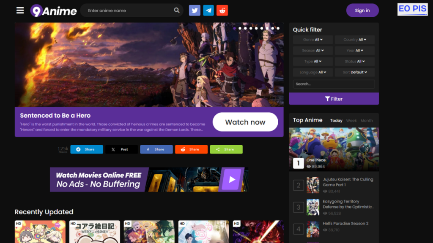
Task: Open the Reddit social icon
Action: click(222, 11)
